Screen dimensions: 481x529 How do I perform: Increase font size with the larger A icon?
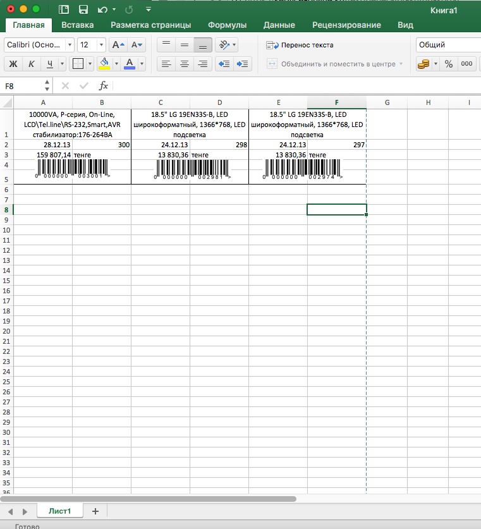(x=118, y=45)
